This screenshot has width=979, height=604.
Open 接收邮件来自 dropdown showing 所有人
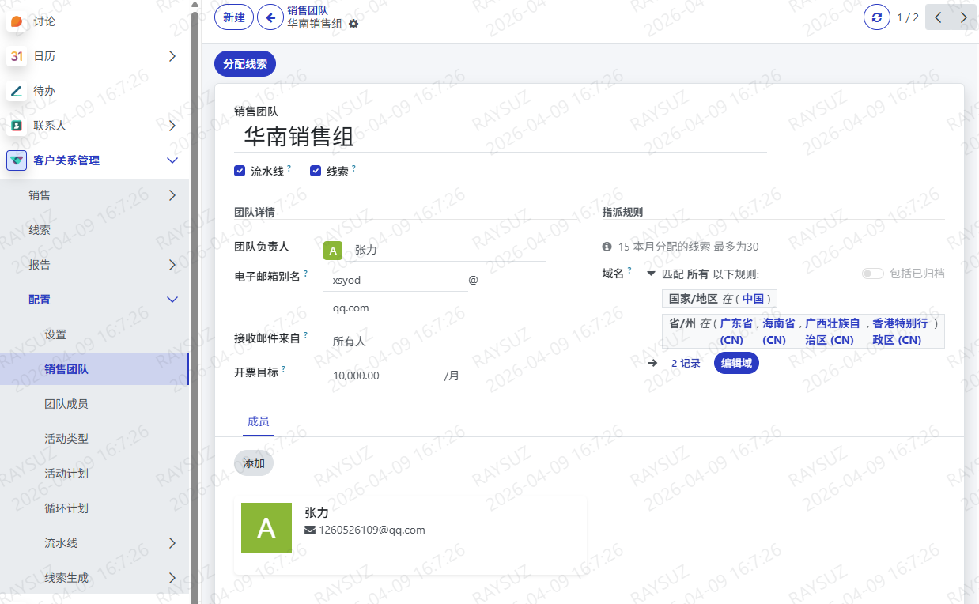[x=450, y=342]
